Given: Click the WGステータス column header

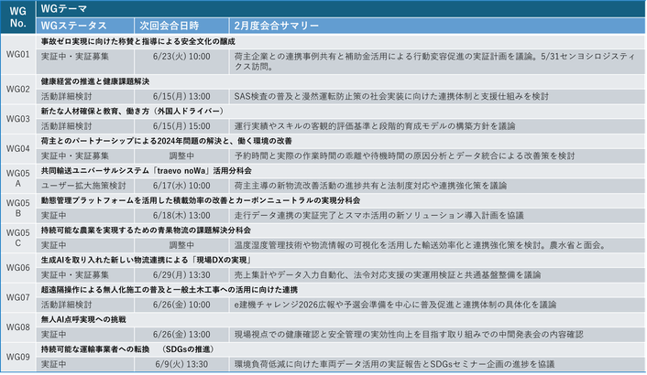Looking at the screenshot, I should [85, 26].
